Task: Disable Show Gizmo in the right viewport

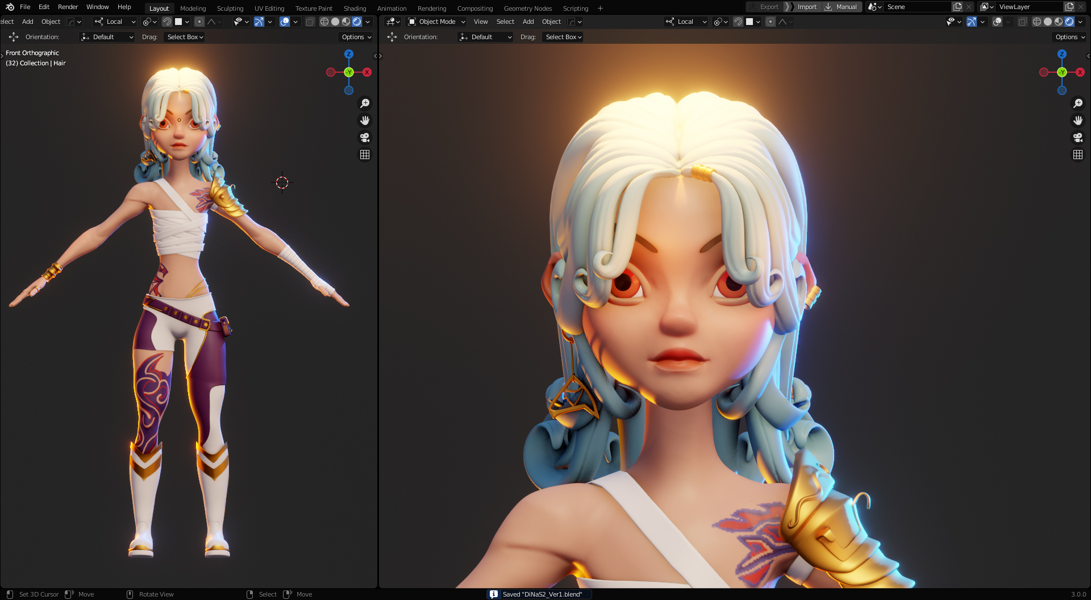Action: pyautogui.click(x=971, y=22)
